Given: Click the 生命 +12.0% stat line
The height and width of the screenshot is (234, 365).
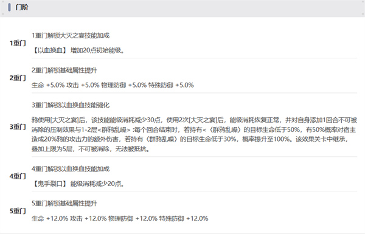Looking at the screenshot, I should (x=120, y=219).
